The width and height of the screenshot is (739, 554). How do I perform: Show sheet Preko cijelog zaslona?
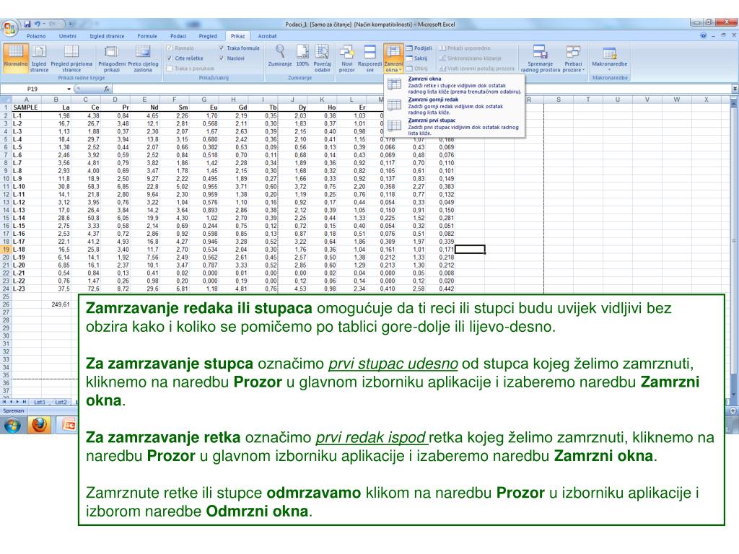coord(143,58)
